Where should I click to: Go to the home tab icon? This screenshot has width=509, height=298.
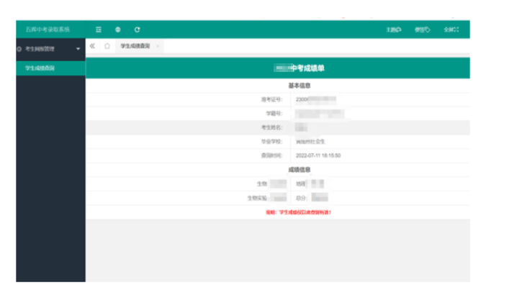point(107,46)
